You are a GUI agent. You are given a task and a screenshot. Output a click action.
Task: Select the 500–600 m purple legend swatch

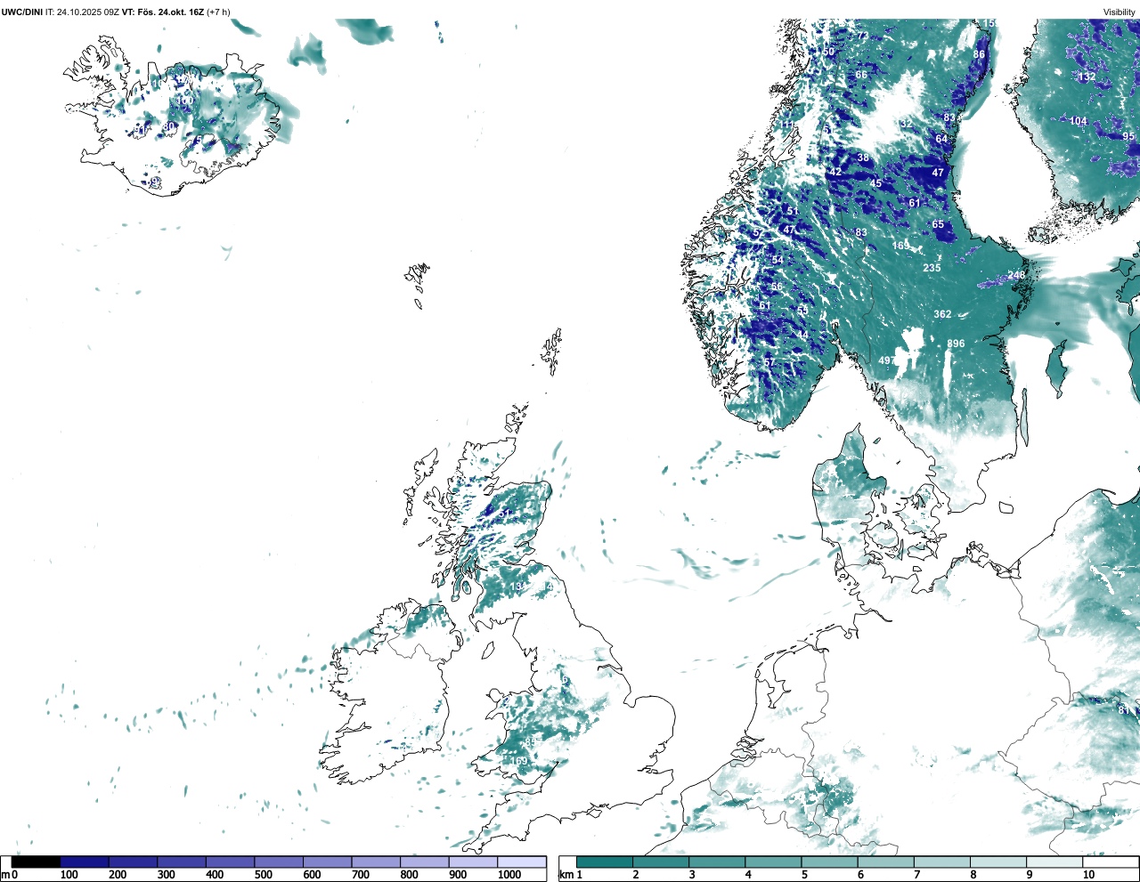point(279,862)
